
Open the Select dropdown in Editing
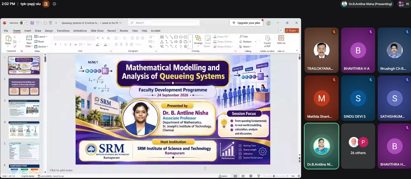click(245, 47)
